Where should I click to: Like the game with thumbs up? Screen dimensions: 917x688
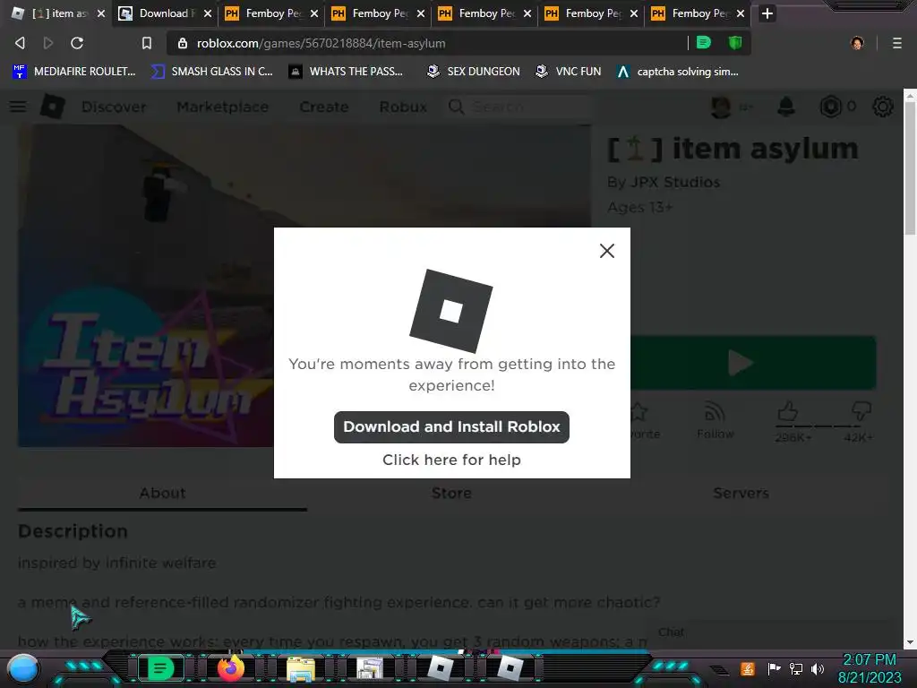(x=788, y=412)
